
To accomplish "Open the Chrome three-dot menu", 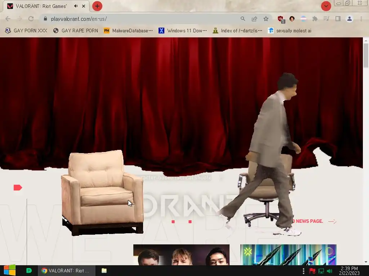I will click(x=361, y=19).
